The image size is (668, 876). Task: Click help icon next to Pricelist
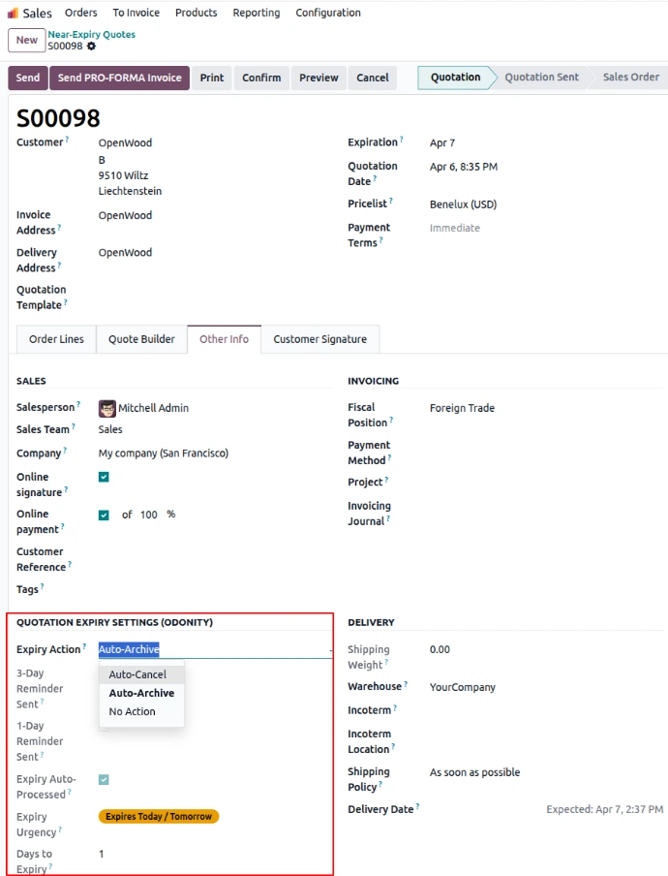point(392,202)
